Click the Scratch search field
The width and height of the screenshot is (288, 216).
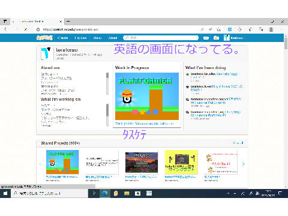pos(161,38)
